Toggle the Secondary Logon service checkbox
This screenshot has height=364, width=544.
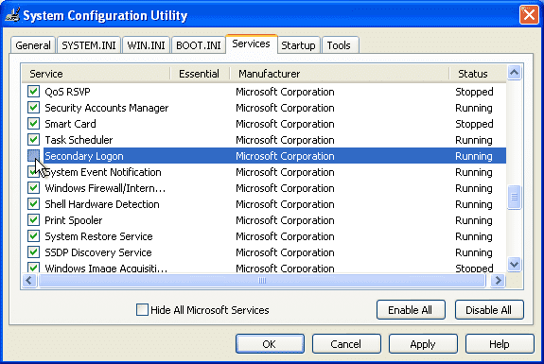[x=34, y=156]
